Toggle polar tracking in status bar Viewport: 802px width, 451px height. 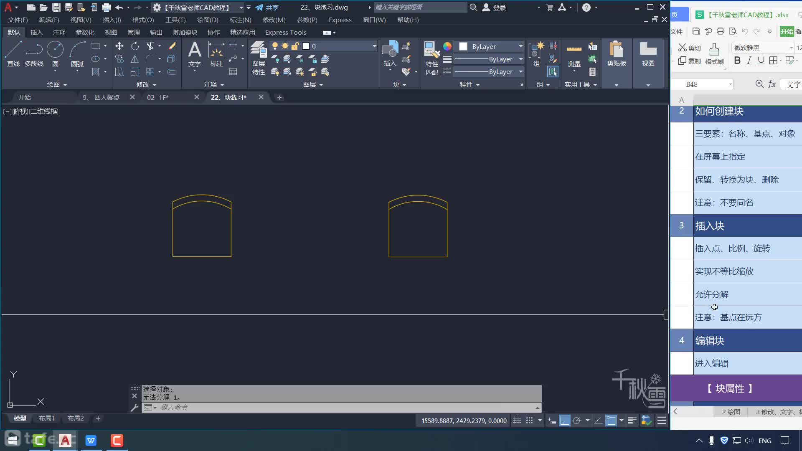577,421
